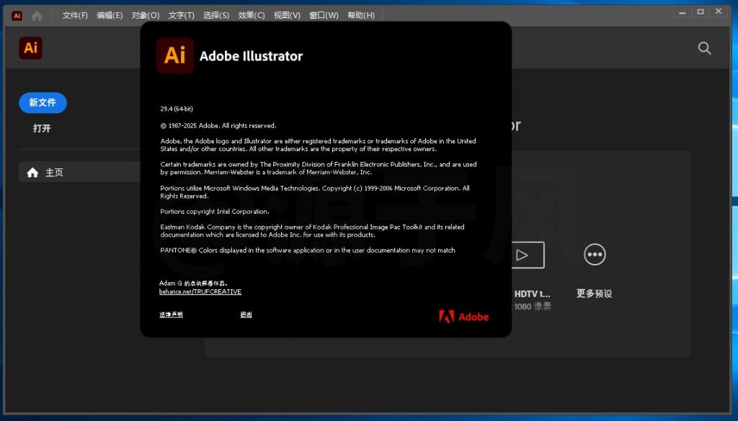738x421 pixels.
Task: Click the red Adobe logo in the About dialog
Action: [463, 317]
